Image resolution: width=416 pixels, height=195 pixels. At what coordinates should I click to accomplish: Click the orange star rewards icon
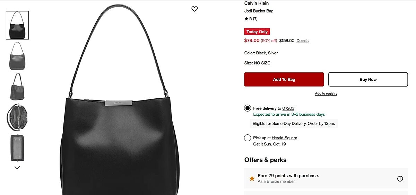click(252, 179)
